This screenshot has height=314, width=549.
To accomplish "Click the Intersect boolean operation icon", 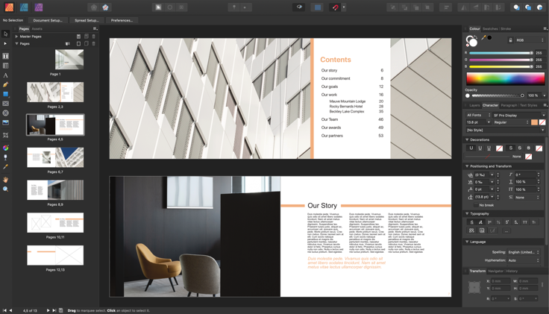I will point(539,7).
